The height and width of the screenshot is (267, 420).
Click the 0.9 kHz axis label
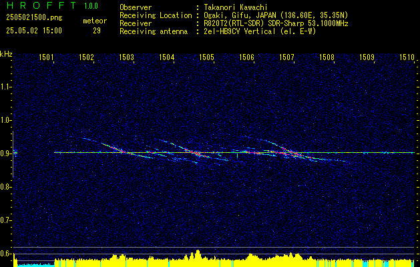5,154
